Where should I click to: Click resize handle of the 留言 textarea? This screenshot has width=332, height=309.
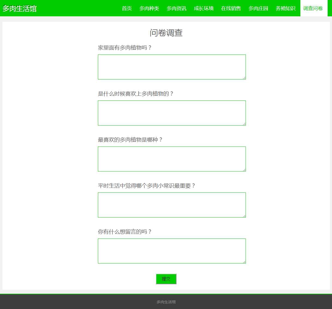[244, 262]
